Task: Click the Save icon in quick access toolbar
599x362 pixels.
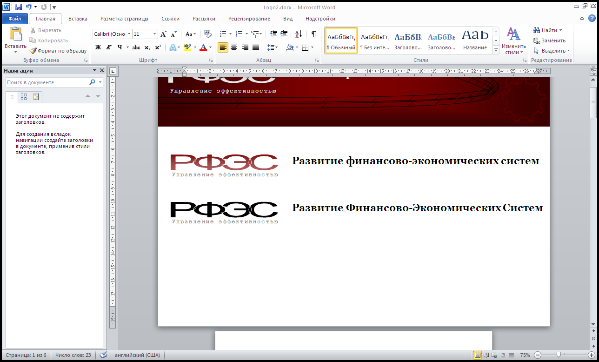Action: coord(19,7)
